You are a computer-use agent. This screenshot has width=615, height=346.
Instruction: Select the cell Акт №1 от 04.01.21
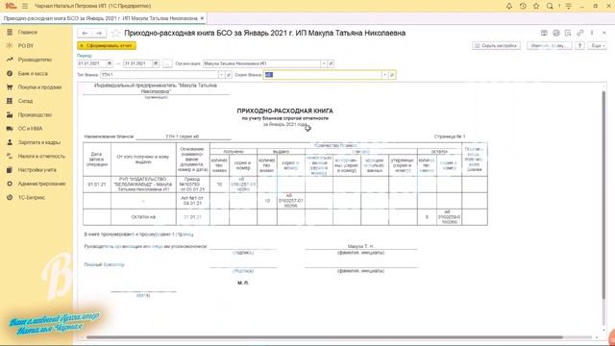pyautogui.click(x=192, y=201)
